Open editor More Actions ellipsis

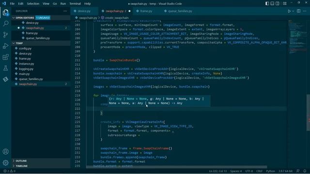305,11
